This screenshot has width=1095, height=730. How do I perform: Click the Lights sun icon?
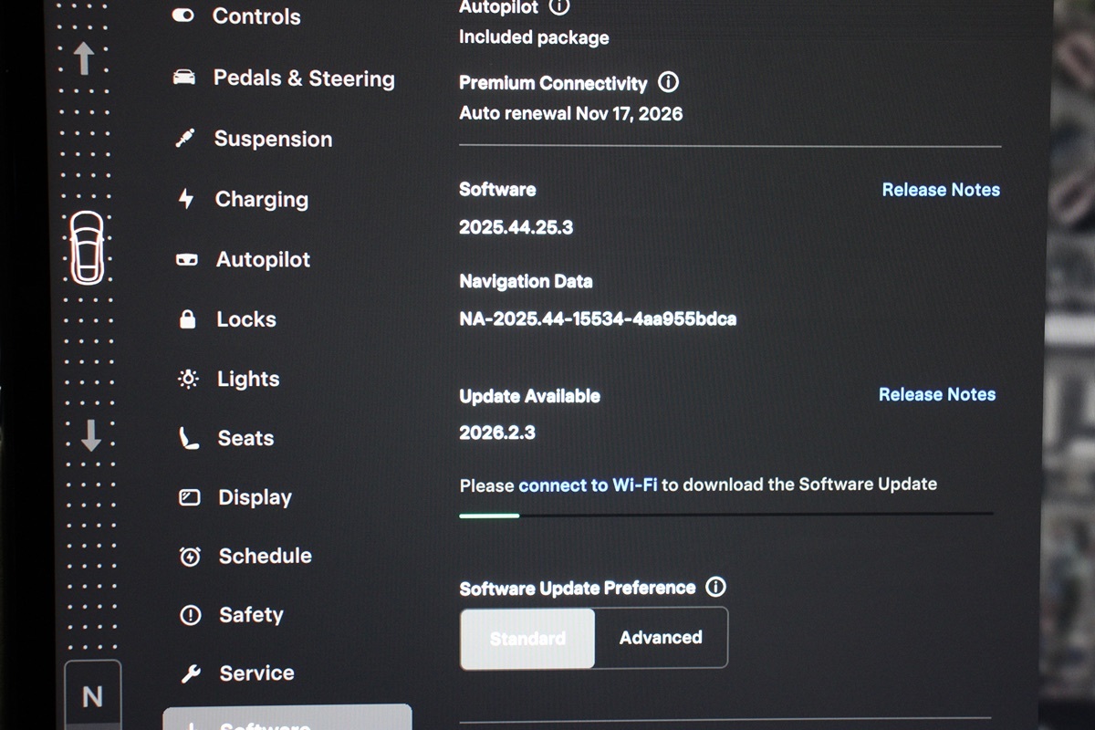[188, 379]
